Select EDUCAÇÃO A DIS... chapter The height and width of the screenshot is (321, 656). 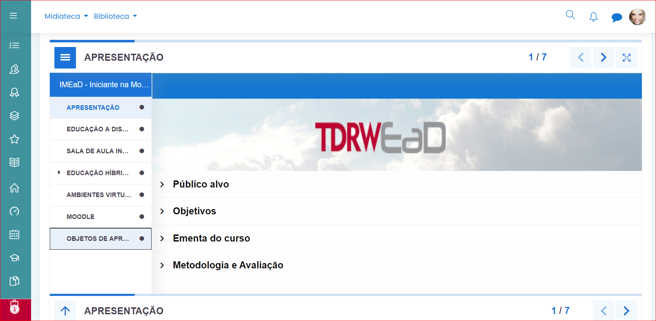click(x=101, y=129)
